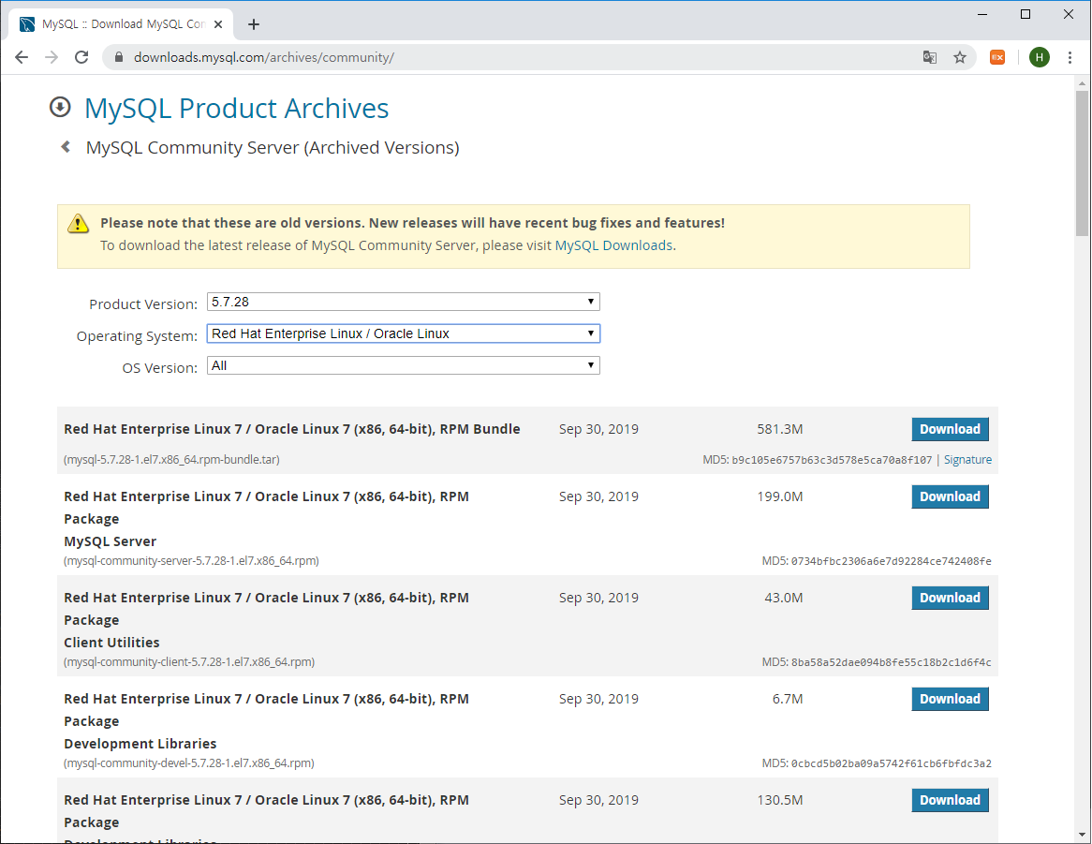This screenshot has width=1092, height=844.
Task: Open the Product Version dropdown showing 5.7.28
Action: pyautogui.click(x=404, y=302)
